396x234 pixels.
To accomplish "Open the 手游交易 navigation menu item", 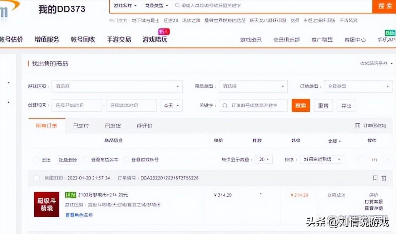I will (x=119, y=40).
